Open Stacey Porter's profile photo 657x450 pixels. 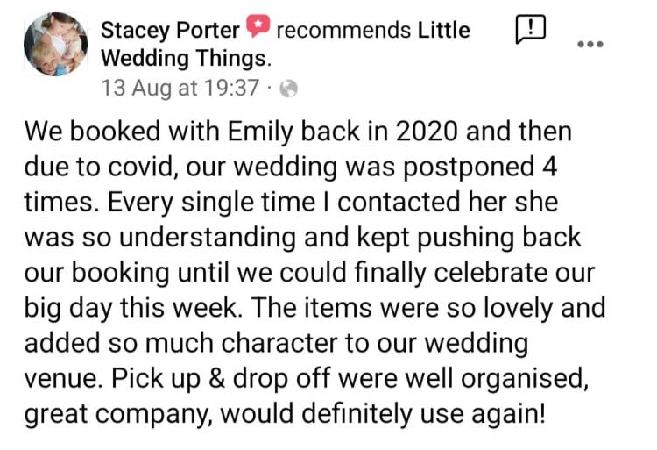click(x=55, y=44)
